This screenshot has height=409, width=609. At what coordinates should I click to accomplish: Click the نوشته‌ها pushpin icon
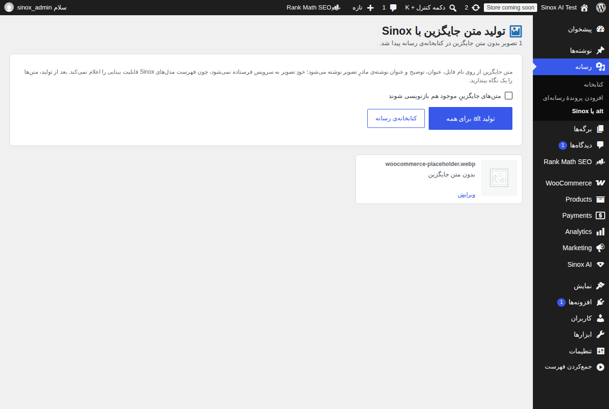600,50
